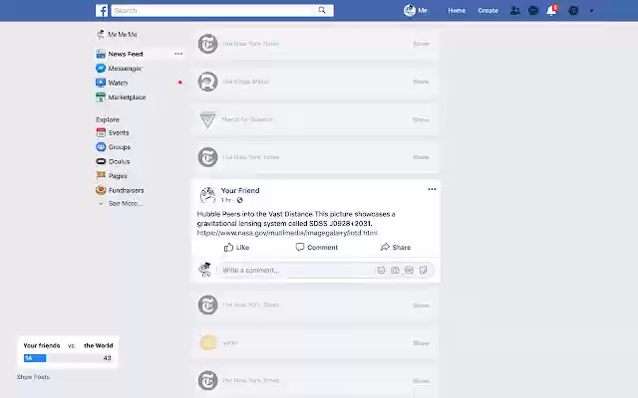Show the hidden post from the R logo page

pos(421,82)
